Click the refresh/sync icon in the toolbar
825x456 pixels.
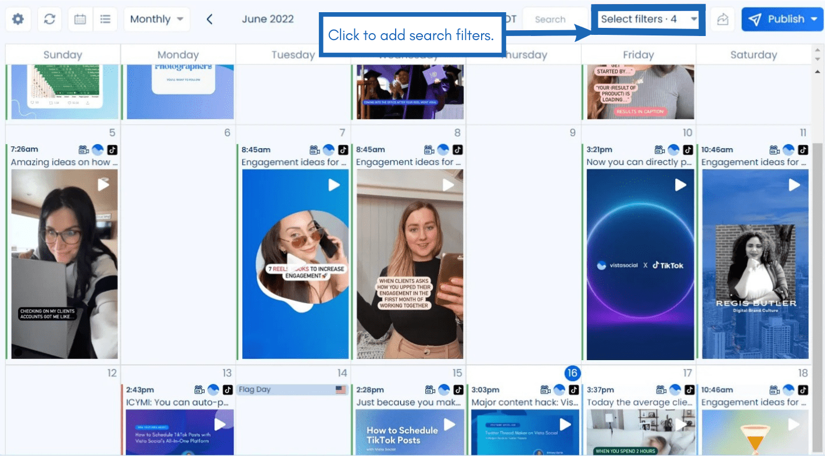tap(49, 19)
